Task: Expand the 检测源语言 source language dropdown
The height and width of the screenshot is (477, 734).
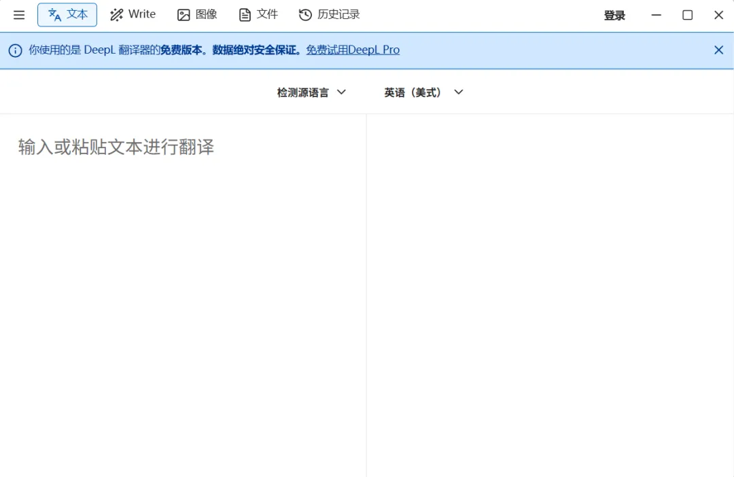Action: [311, 92]
